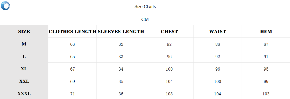Viewport: 290px width, 99px height.
Task: Click the SIZE column header
Action: (24, 32)
